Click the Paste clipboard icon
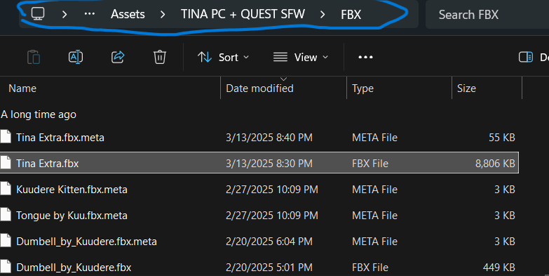 pyautogui.click(x=34, y=57)
